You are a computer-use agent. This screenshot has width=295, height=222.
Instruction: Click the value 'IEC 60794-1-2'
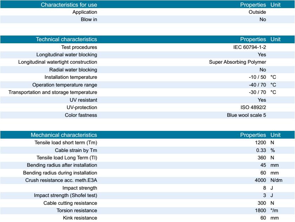click(x=250, y=47)
